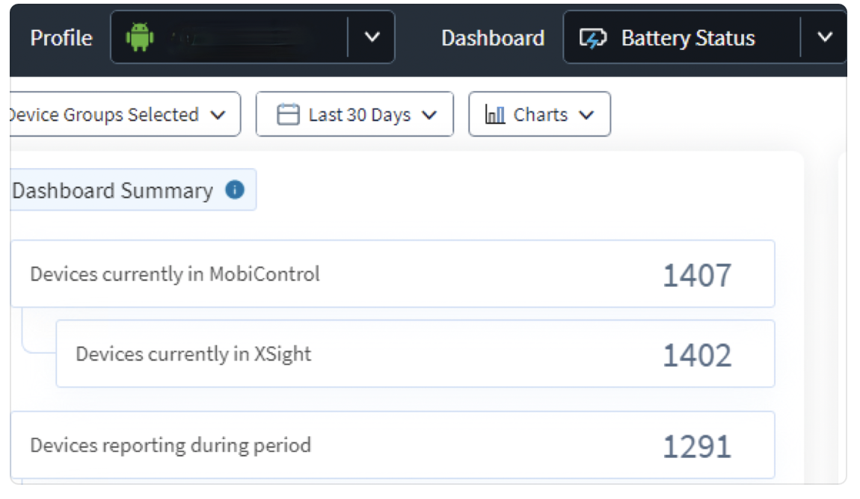Expand the Profile dropdown arrow
This screenshot has height=499, width=860.
pos(372,37)
